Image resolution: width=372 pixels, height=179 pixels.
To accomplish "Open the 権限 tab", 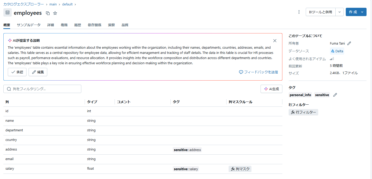I will (x=64, y=25).
